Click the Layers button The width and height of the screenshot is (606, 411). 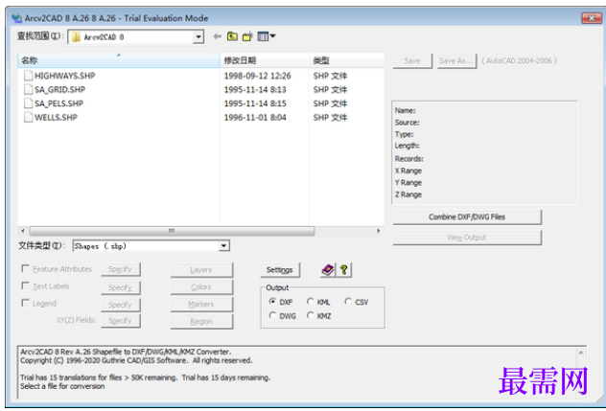[x=201, y=270]
